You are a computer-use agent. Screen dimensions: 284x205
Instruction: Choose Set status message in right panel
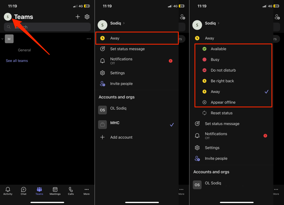232,124
